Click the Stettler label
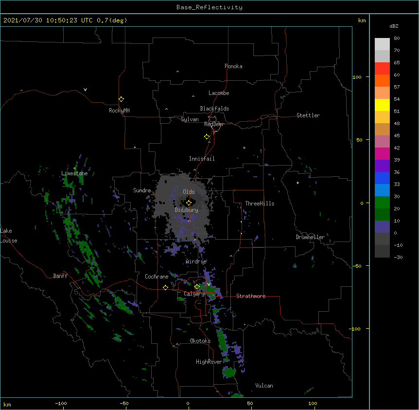Viewport: 419px width, 410px height. (x=308, y=115)
